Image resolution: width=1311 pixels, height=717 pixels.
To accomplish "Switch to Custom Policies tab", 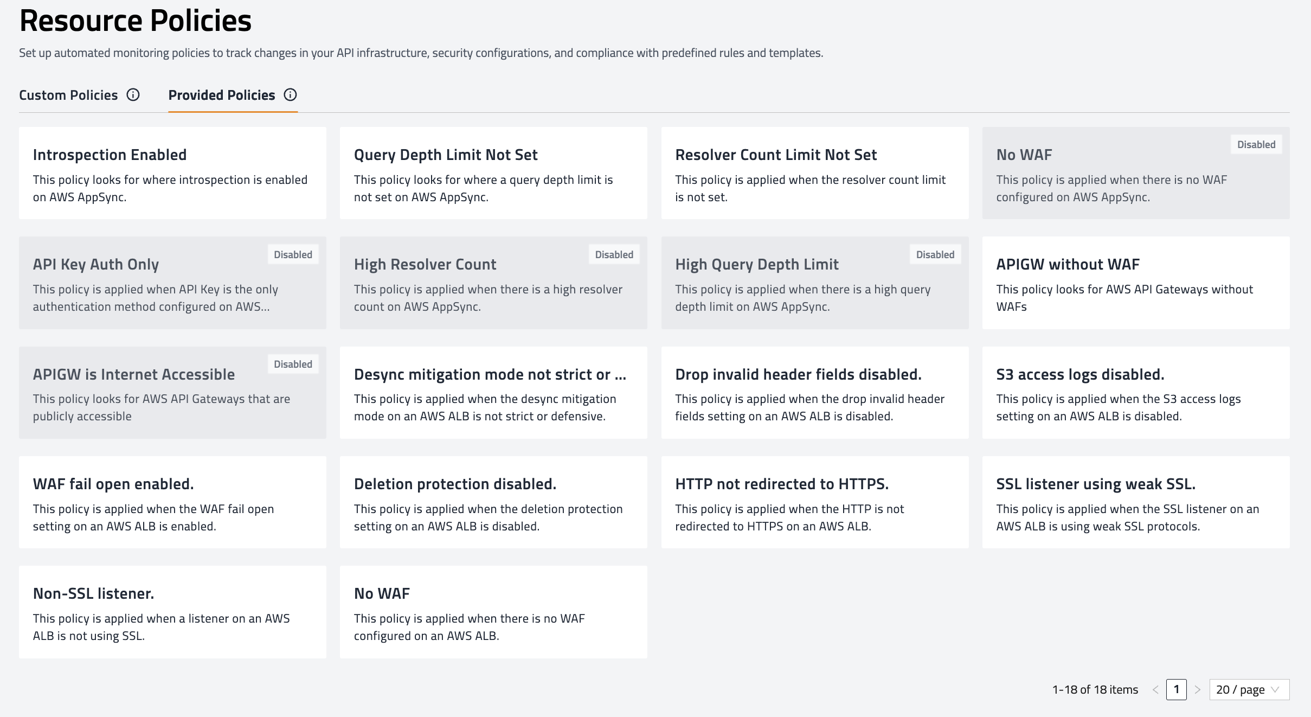I will click(68, 95).
